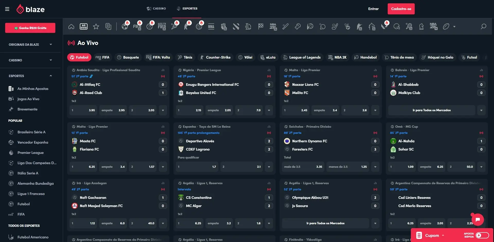Select empate odds 2.95 for Al-Ittifaq match
The height and width of the screenshot is (242, 494).
pyautogui.click(x=113, y=110)
